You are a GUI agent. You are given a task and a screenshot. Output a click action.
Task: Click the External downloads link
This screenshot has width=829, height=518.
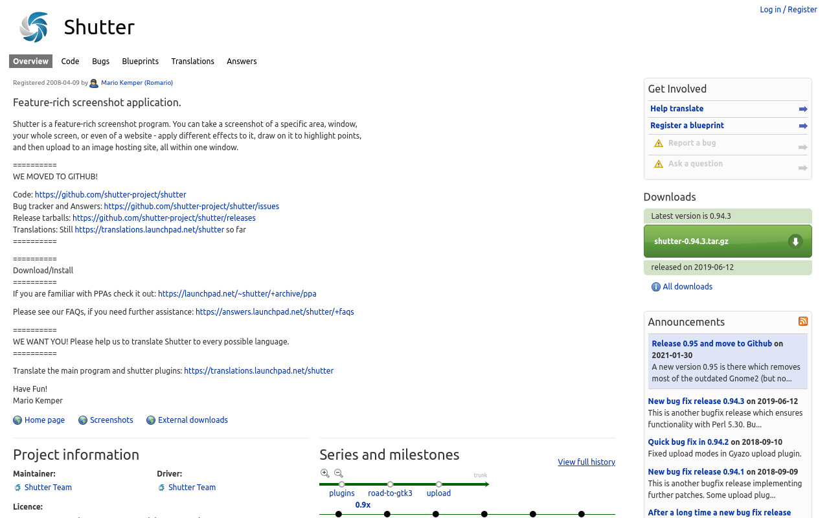[193, 420]
